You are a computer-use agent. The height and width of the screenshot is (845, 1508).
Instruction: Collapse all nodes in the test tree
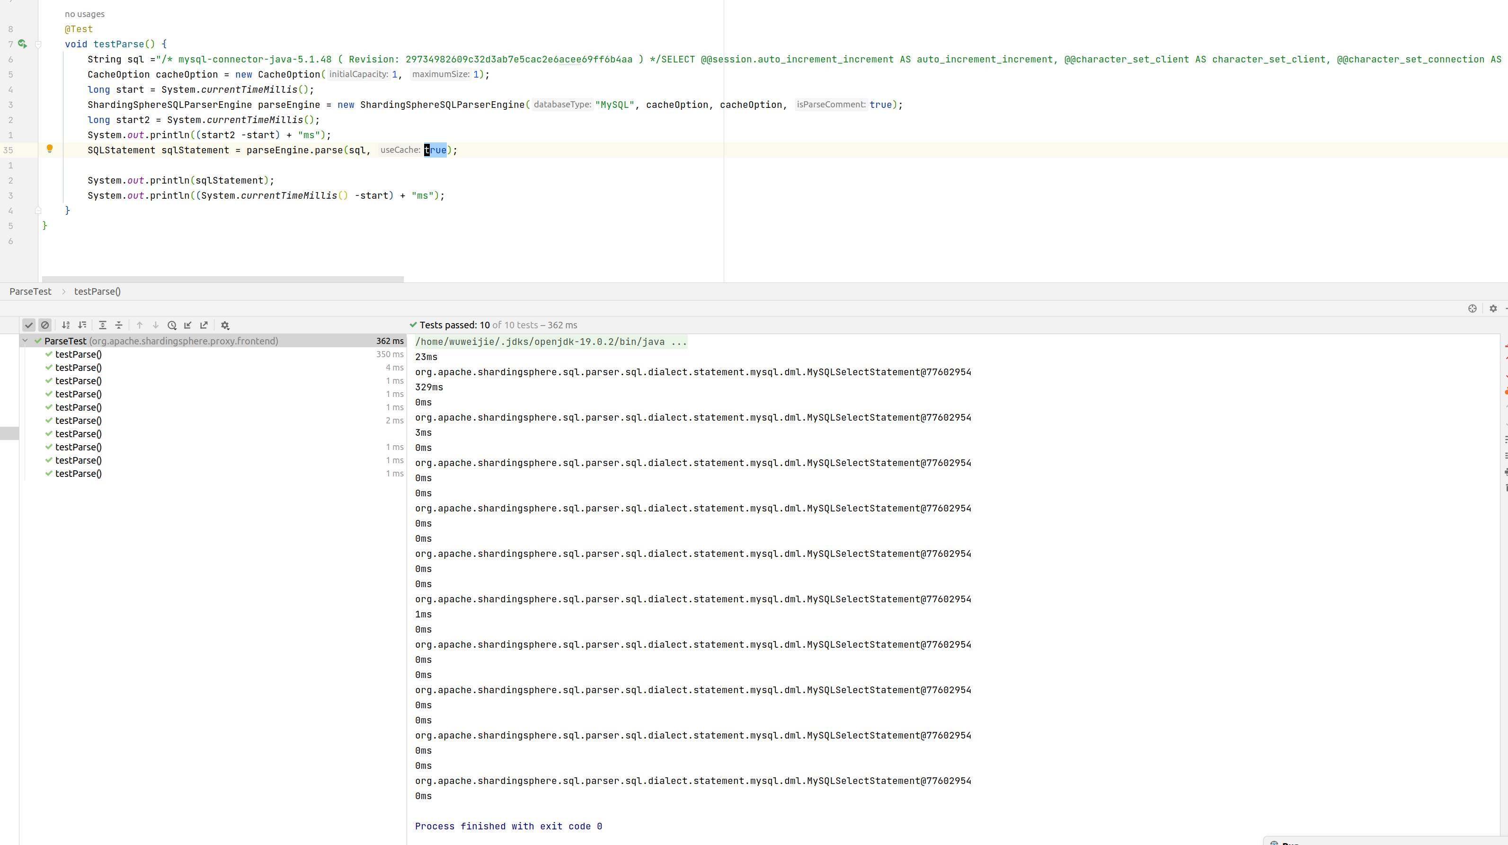click(x=119, y=326)
